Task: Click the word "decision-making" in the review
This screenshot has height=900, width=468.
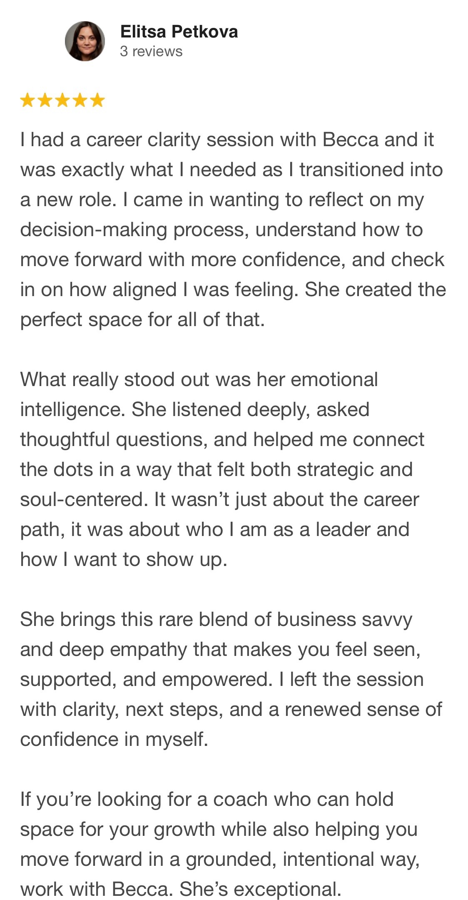Action: point(94,230)
